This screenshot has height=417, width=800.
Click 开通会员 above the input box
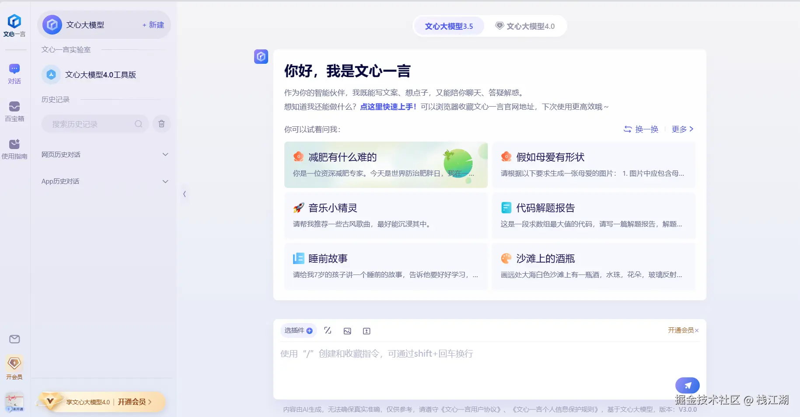pyautogui.click(x=681, y=330)
